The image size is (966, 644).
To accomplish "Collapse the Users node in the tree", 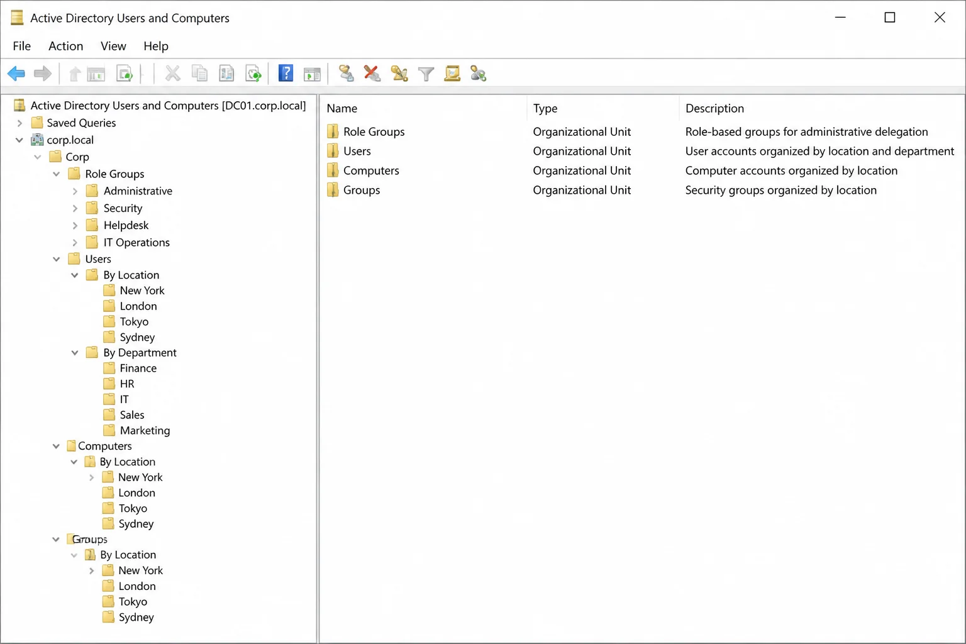I will [x=57, y=258].
